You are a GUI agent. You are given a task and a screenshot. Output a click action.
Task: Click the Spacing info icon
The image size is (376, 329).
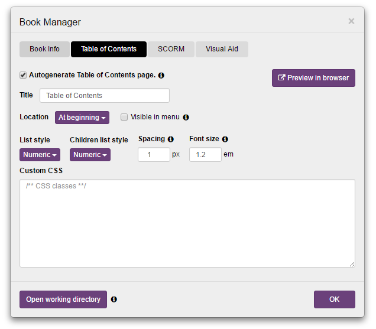point(171,139)
